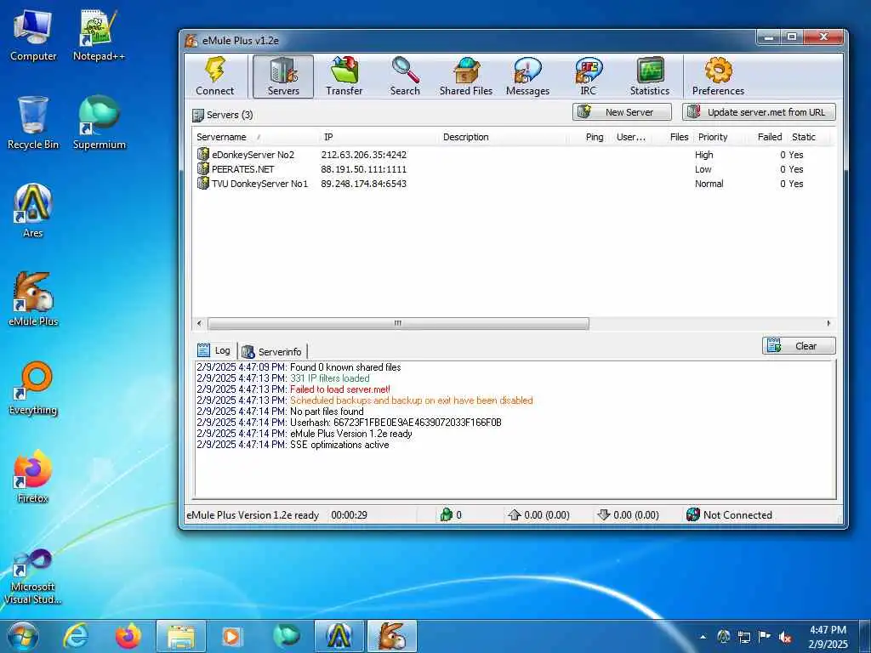This screenshot has height=653, width=871.
Task: Open the Transfer window
Action: click(x=344, y=77)
